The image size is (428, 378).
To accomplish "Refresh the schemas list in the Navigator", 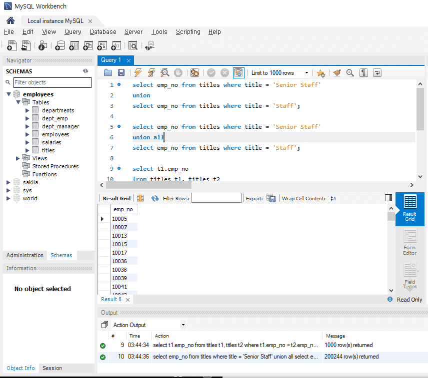I will (85, 71).
